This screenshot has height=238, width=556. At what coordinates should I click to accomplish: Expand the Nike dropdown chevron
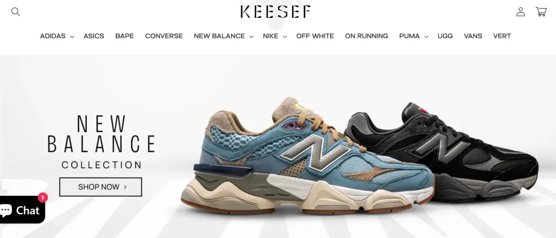pos(285,36)
